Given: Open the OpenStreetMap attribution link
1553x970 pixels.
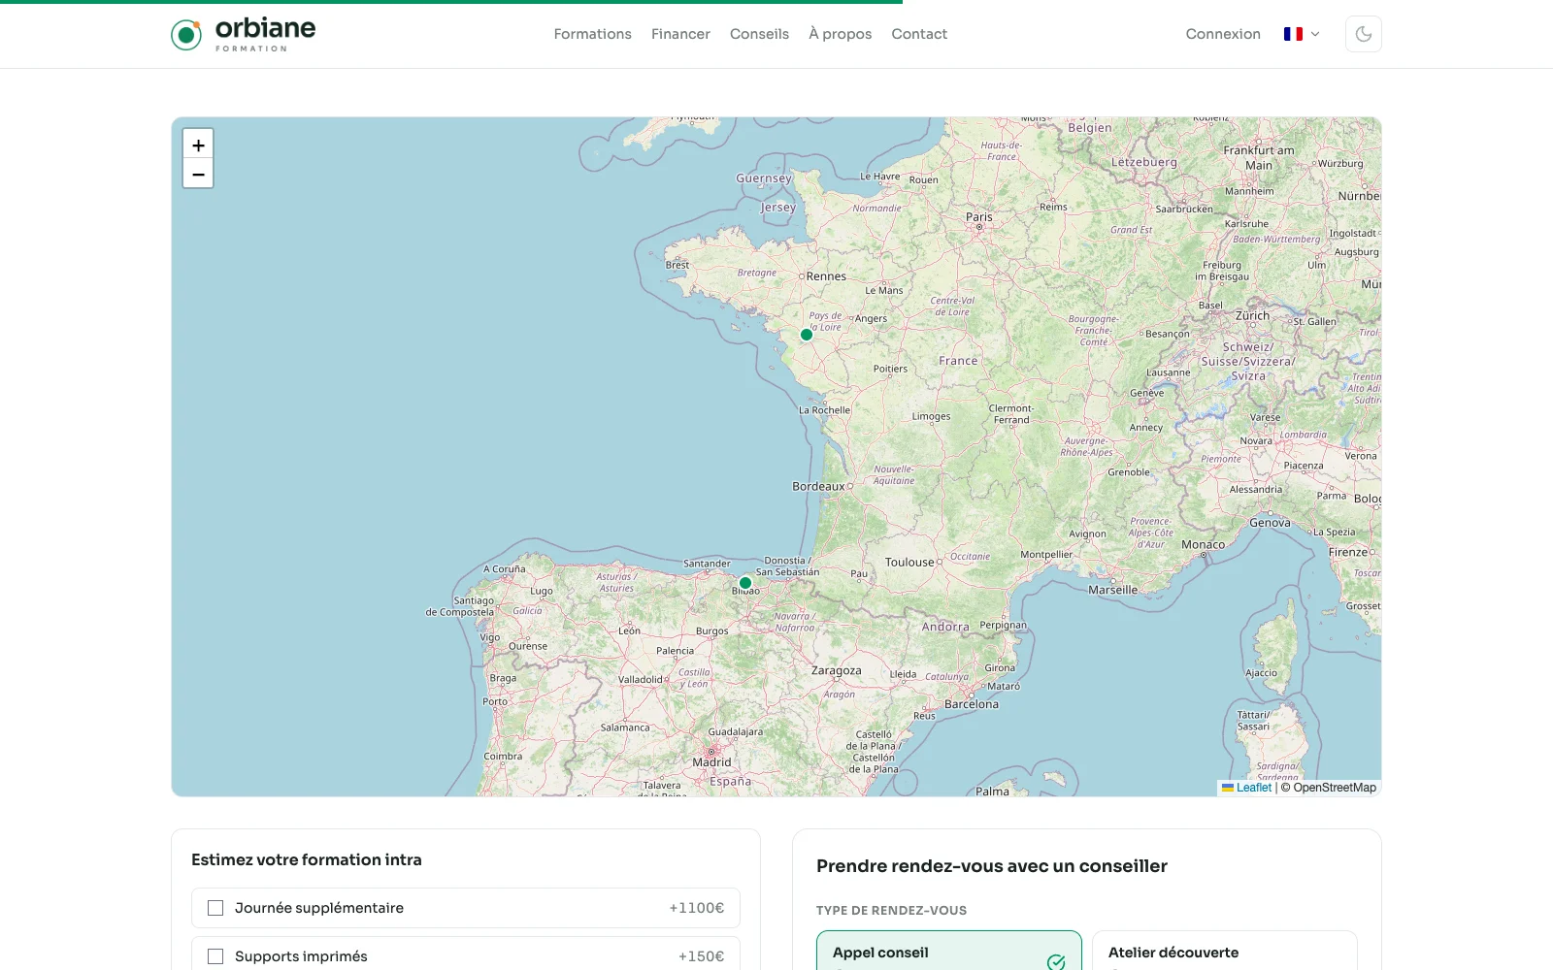Looking at the screenshot, I should pos(1335,788).
